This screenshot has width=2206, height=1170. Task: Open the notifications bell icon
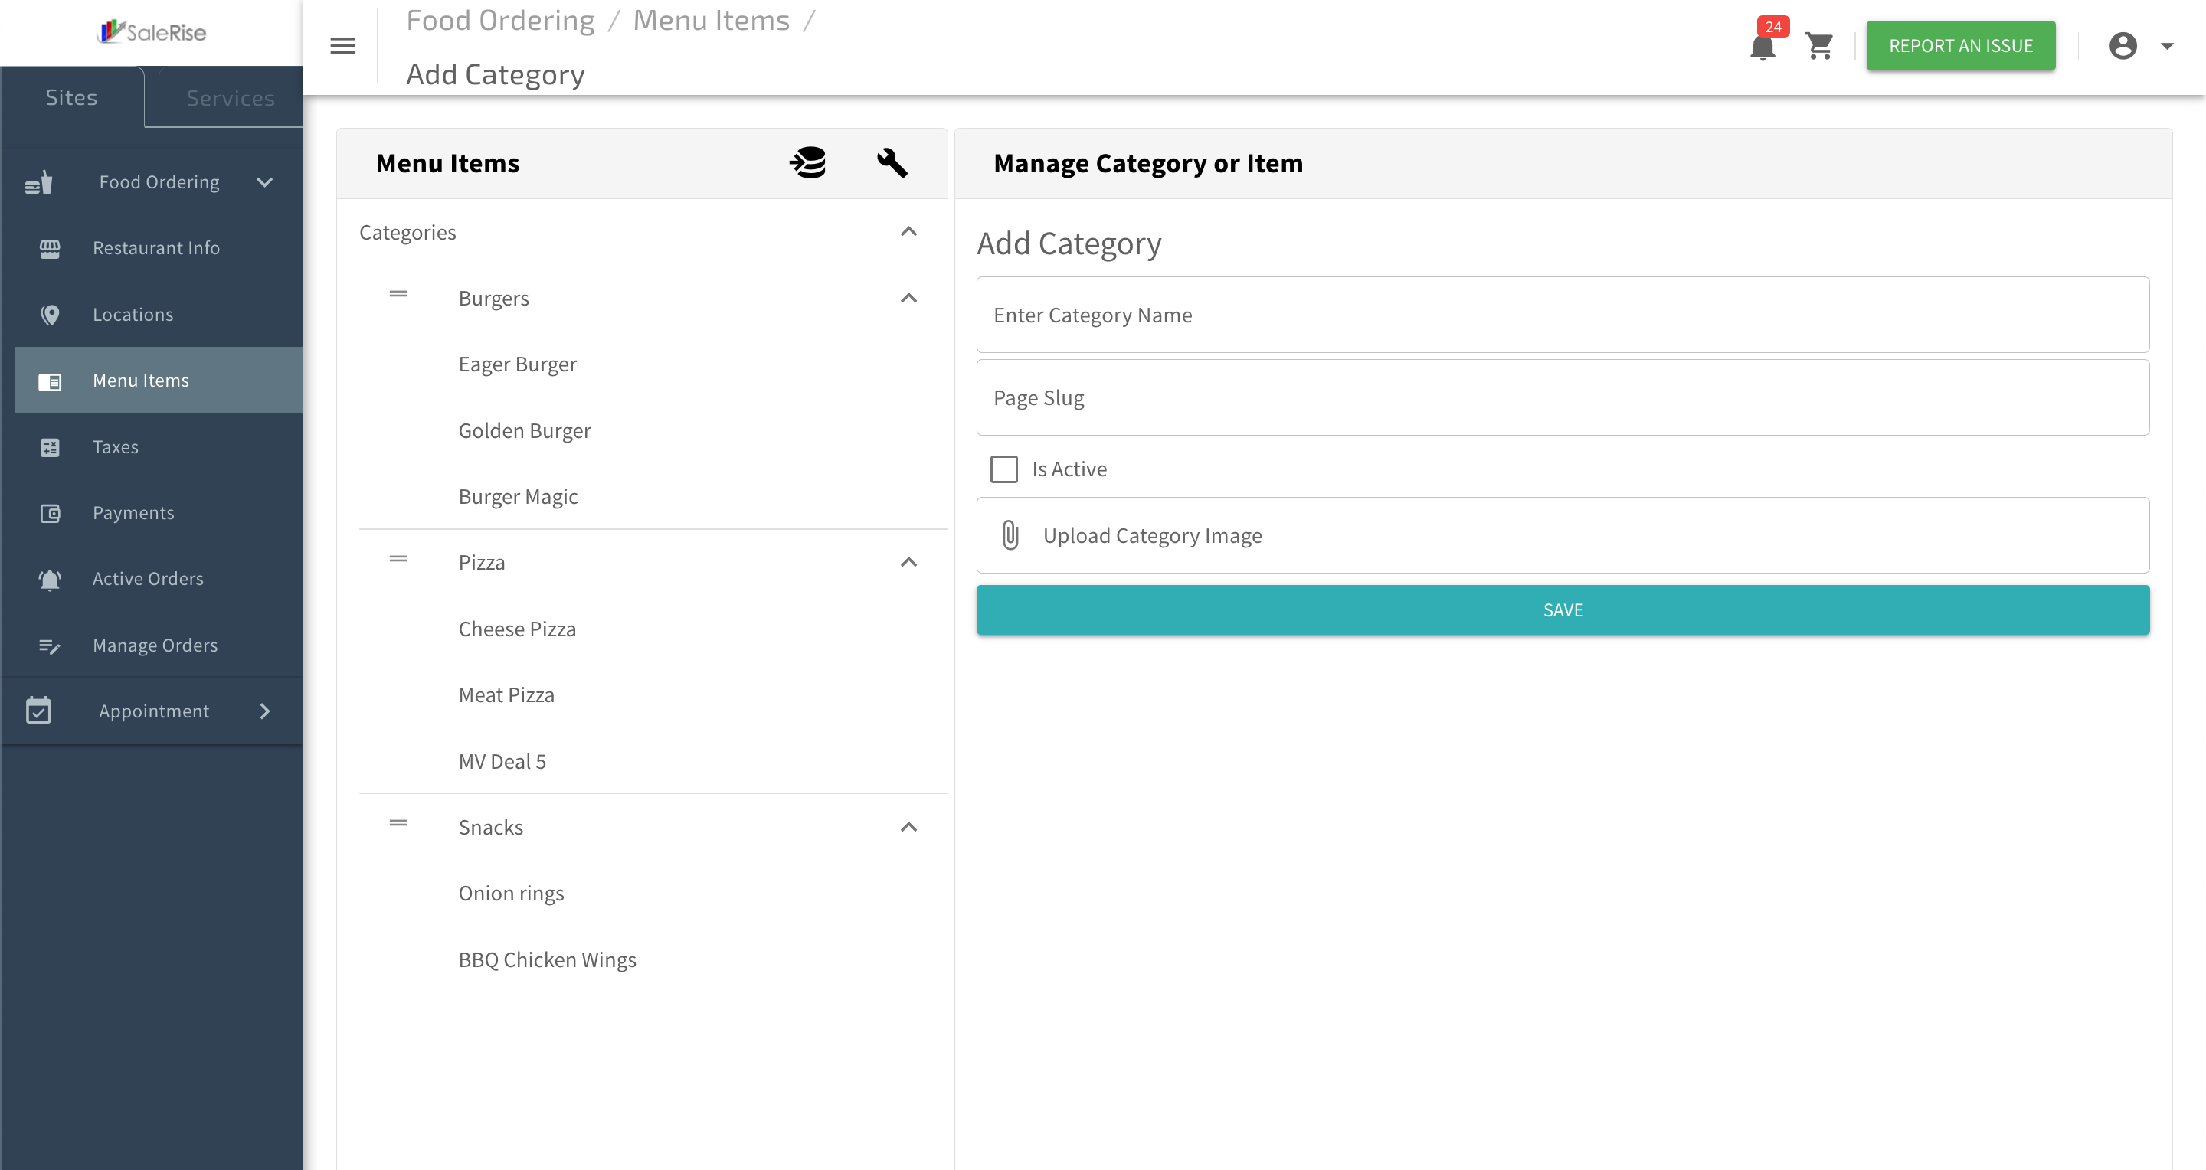(1763, 46)
